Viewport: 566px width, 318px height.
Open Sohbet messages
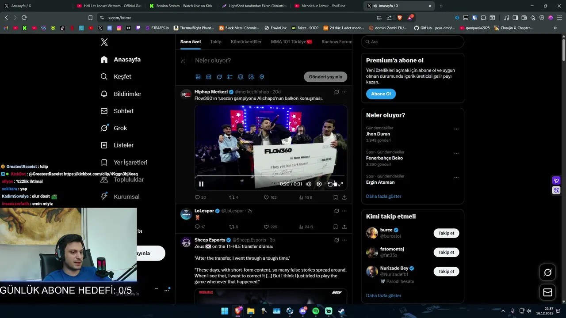[x=117, y=111]
